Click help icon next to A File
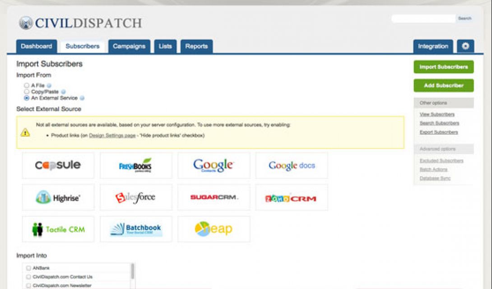The width and height of the screenshot is (492, 289). point(49,85)
